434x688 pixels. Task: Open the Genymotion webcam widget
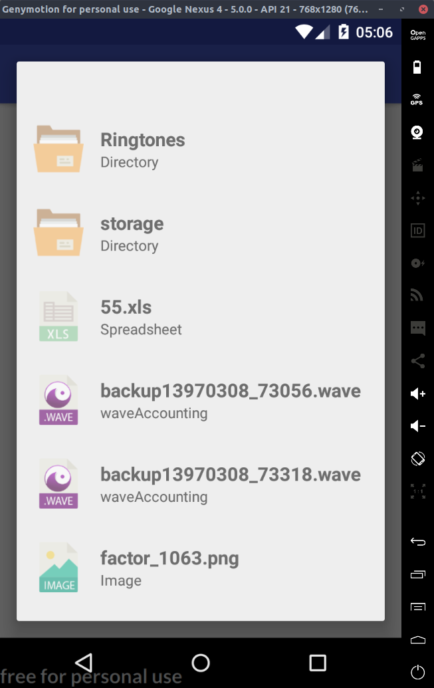tap(417, 132)
